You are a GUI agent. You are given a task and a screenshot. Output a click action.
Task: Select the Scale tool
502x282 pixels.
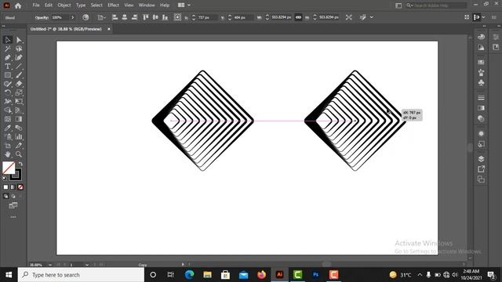click(x=19, y=92)
